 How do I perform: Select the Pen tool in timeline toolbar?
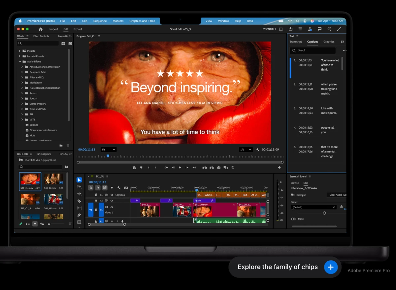tap(79, 215)
